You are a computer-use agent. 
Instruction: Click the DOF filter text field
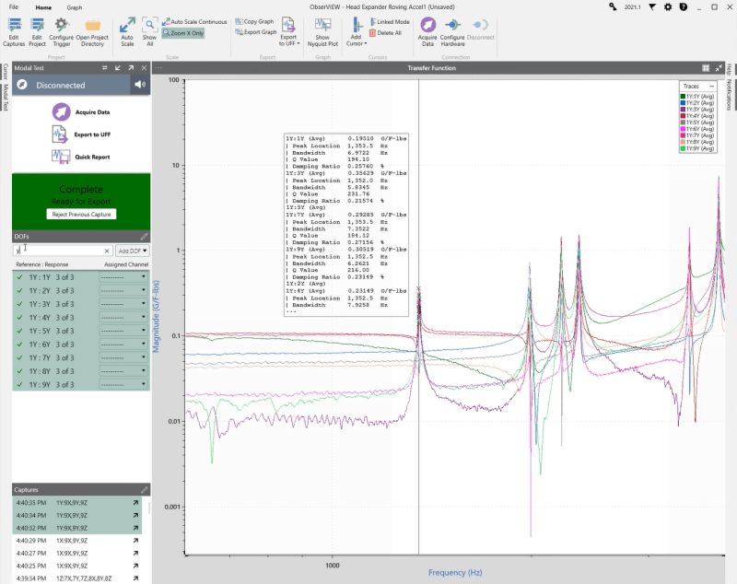click(59, 251)
